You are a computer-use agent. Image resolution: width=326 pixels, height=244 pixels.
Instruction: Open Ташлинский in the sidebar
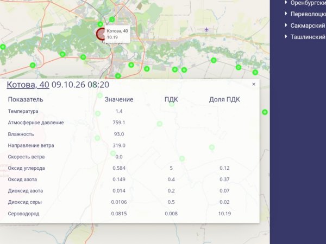pos(308,37)
